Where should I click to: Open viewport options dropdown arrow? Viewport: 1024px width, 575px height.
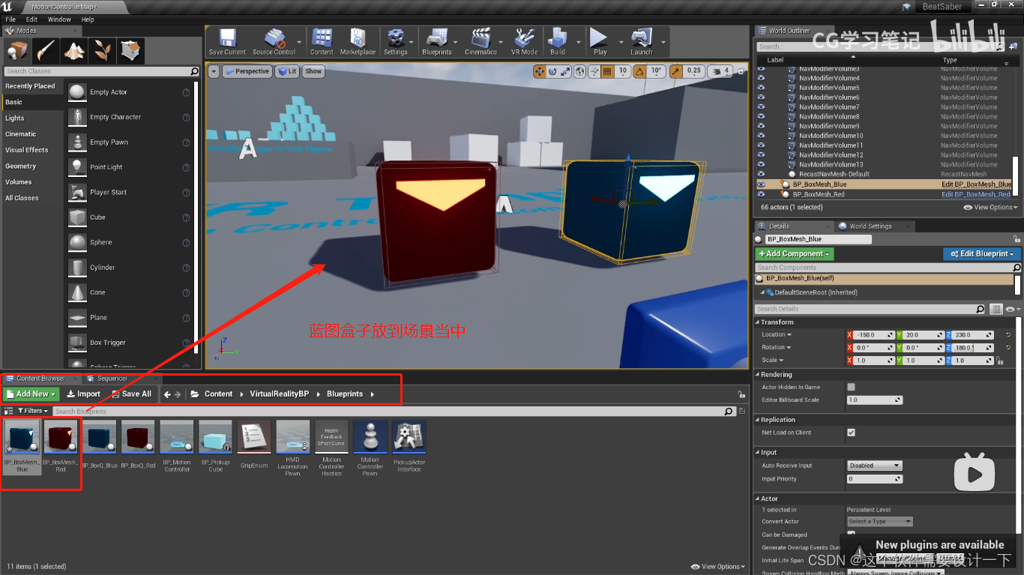pyautogui.click(x=214, y=71)
